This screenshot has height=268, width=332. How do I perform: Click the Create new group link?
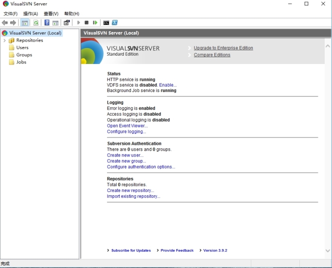pos(126,161)
